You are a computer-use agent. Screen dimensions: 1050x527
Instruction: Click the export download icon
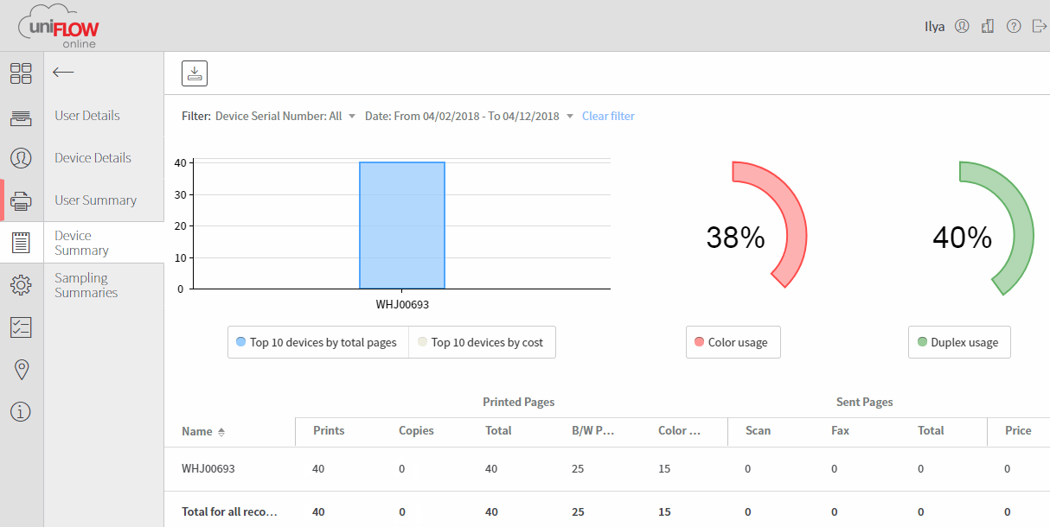click(x=195, y=73)
